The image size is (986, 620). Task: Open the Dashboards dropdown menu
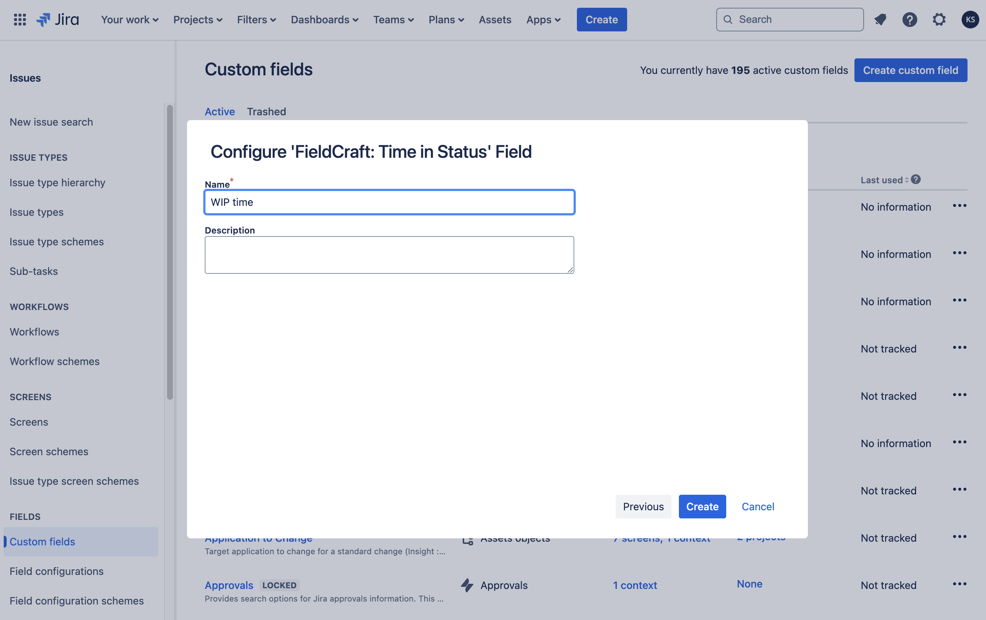tap(324, 20)
